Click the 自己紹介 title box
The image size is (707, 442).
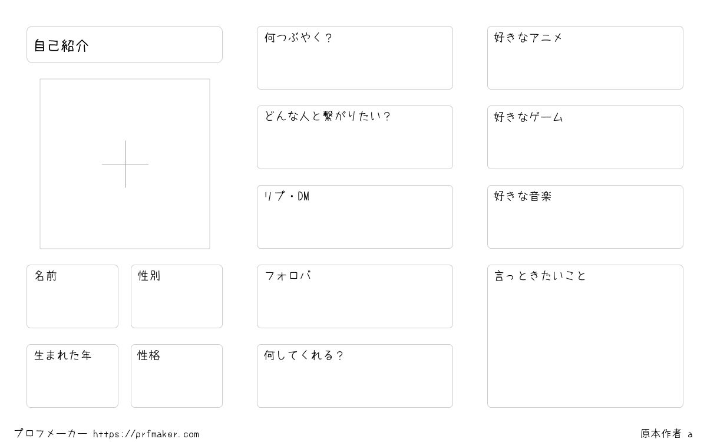pyautogui.click(x=124, y=44)
